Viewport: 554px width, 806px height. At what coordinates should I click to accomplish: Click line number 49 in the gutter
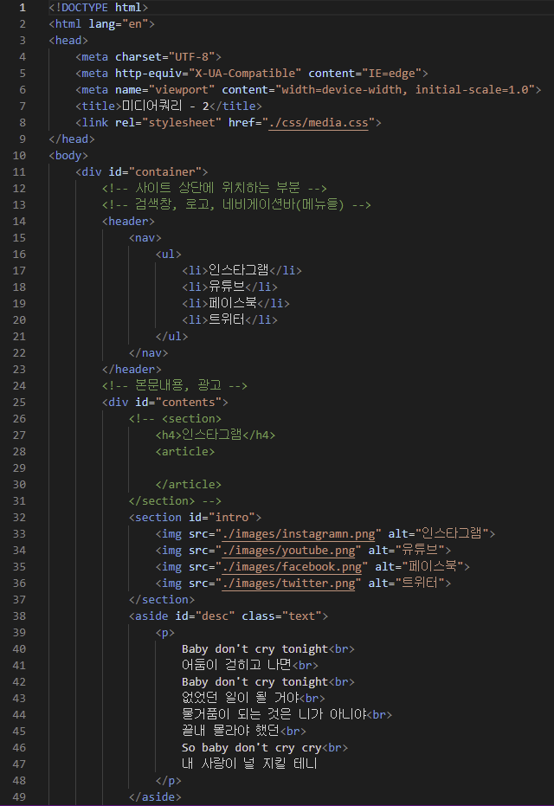click(19, 797)
